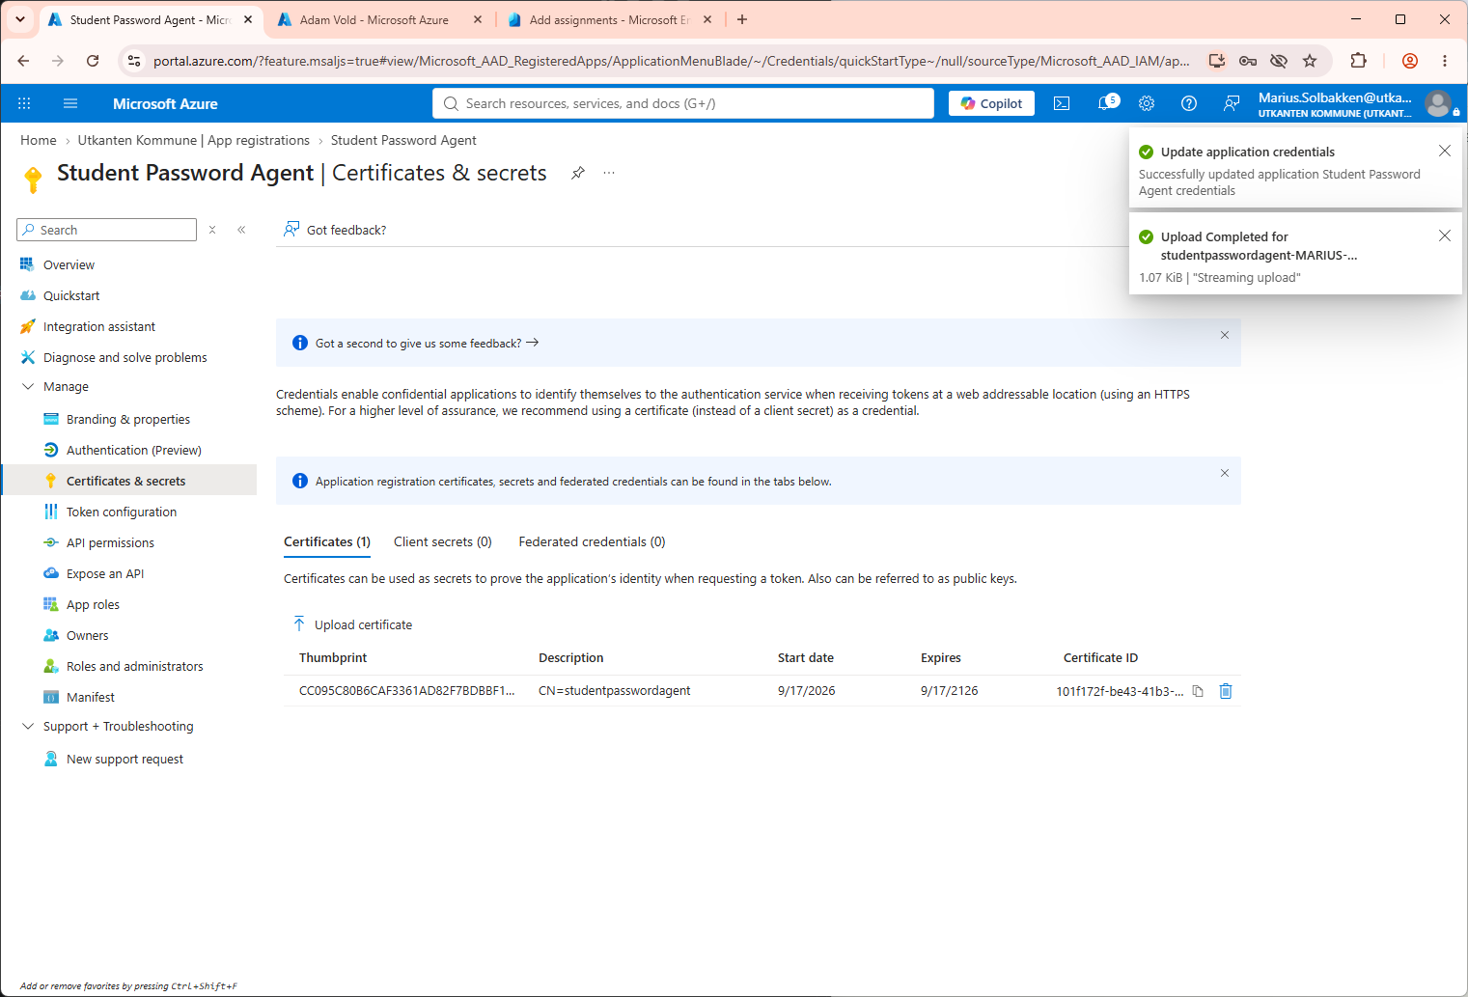This screenshot has width=1468, height=997.
Task: Select the Federated credentials (0) tab
Action: 592,541
